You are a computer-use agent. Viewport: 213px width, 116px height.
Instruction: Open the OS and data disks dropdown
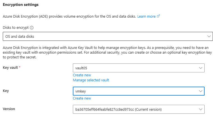104,36
